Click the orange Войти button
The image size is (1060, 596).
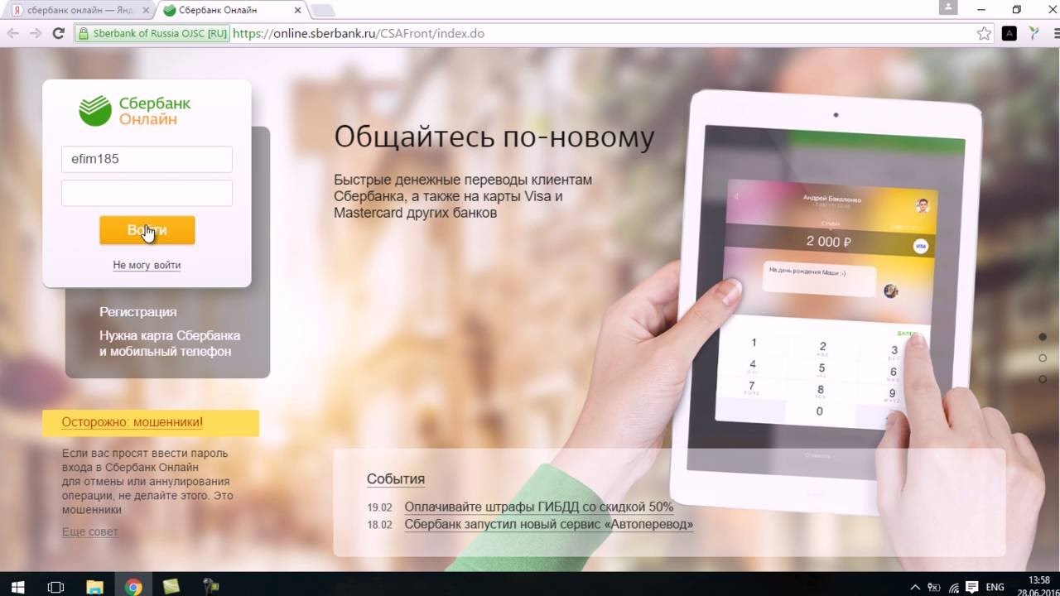[147, 230]
